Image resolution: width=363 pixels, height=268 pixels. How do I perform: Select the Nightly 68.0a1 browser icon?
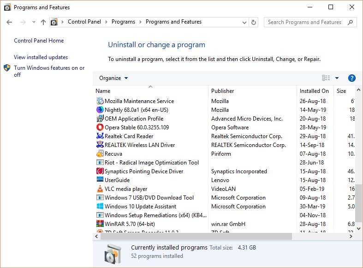[100, 110]
